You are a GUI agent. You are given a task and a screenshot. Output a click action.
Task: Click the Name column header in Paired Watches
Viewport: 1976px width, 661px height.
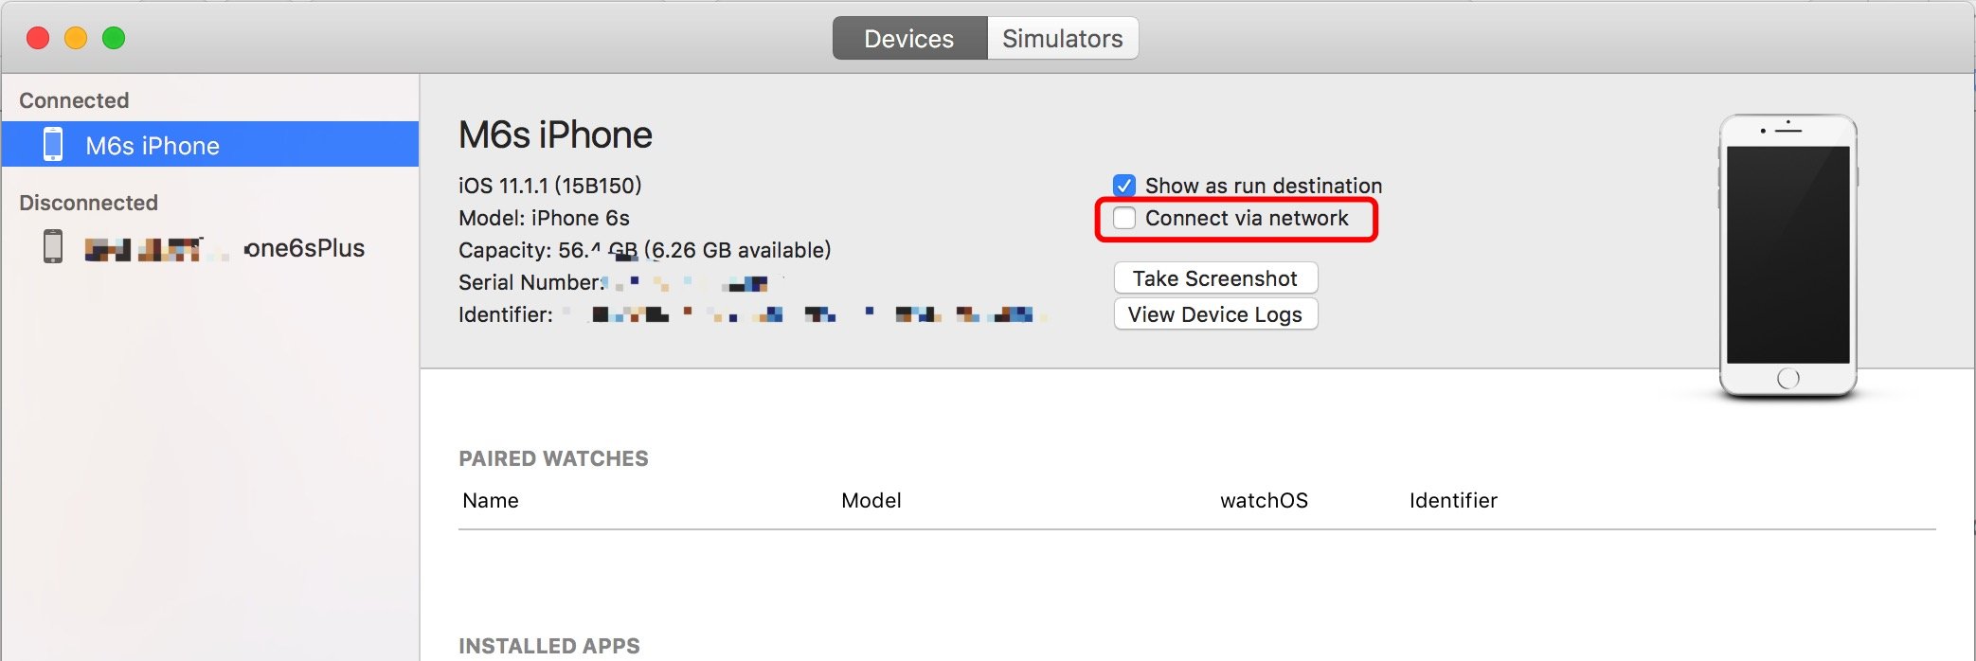[x=491, y=501]
